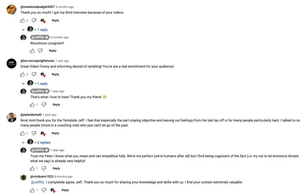Viewport: 305px width, 196px height.
Task: Dislike @mealsonabudget4457's comment
Action: point(34,20)
